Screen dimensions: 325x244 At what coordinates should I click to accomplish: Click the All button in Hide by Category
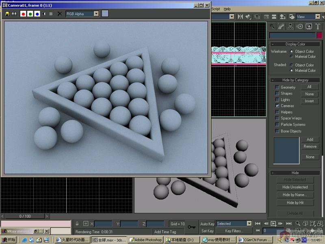point(309,87)
